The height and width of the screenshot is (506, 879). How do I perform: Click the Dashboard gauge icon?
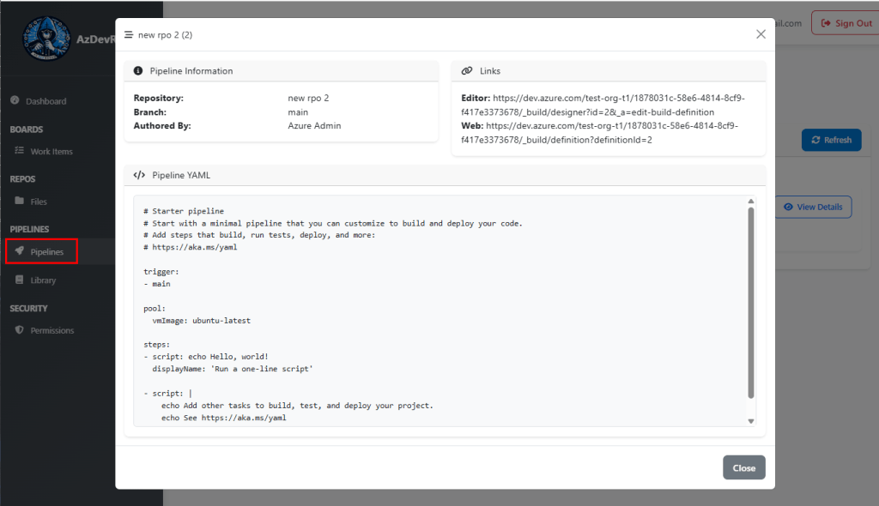[15, 100]
